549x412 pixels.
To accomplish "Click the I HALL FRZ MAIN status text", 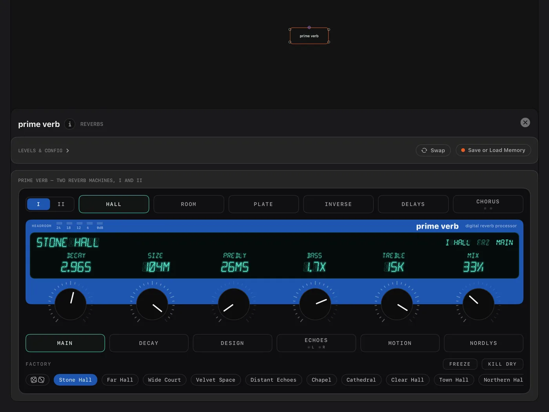I will click(479, 242).
